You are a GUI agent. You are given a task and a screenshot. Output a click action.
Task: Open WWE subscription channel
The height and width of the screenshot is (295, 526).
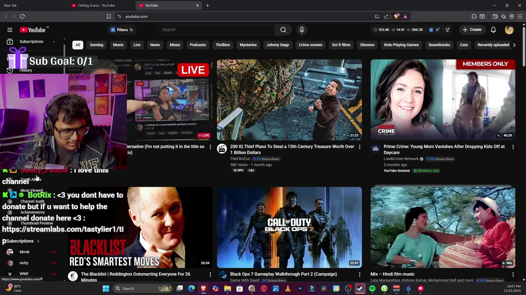[24, 274]
